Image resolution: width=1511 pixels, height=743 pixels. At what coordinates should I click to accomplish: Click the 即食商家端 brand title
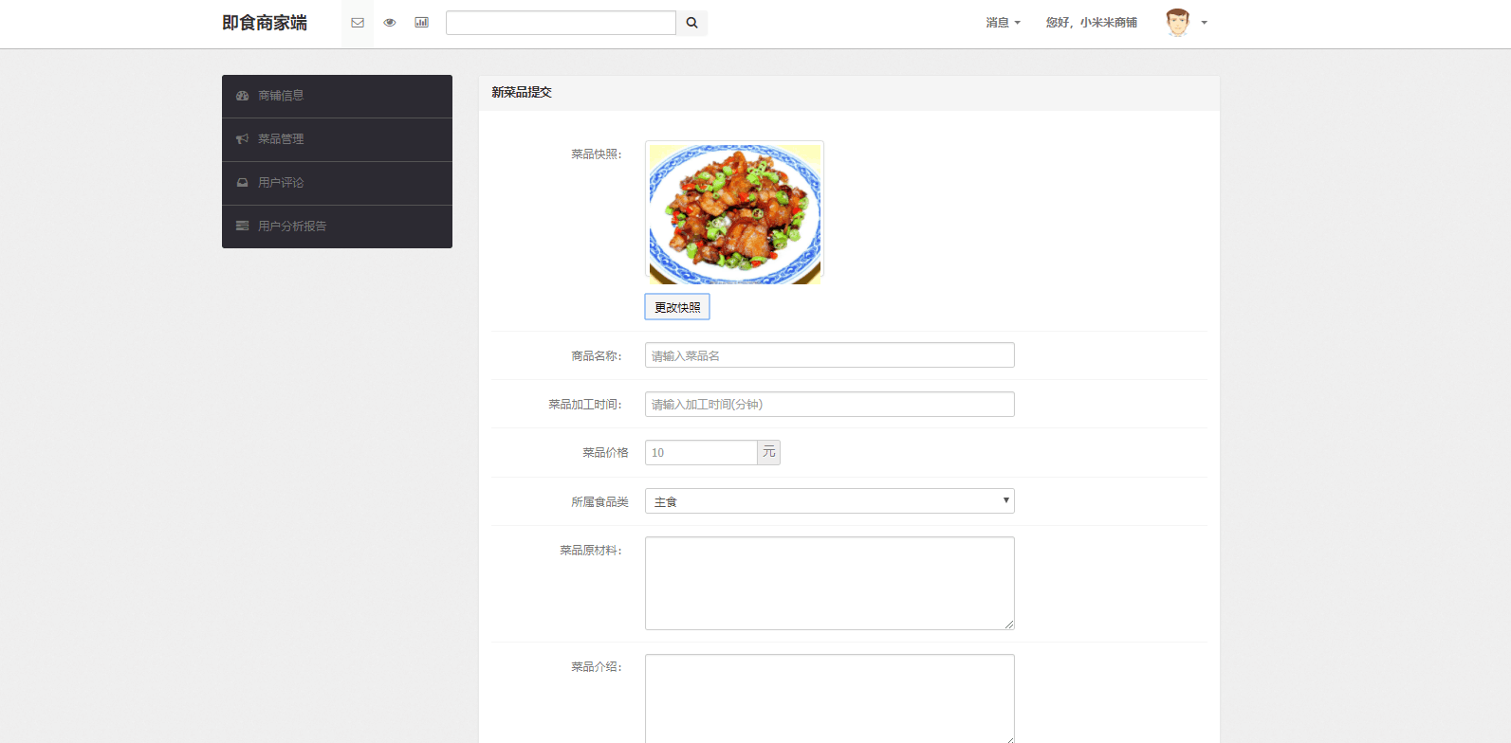click(265, 23)
